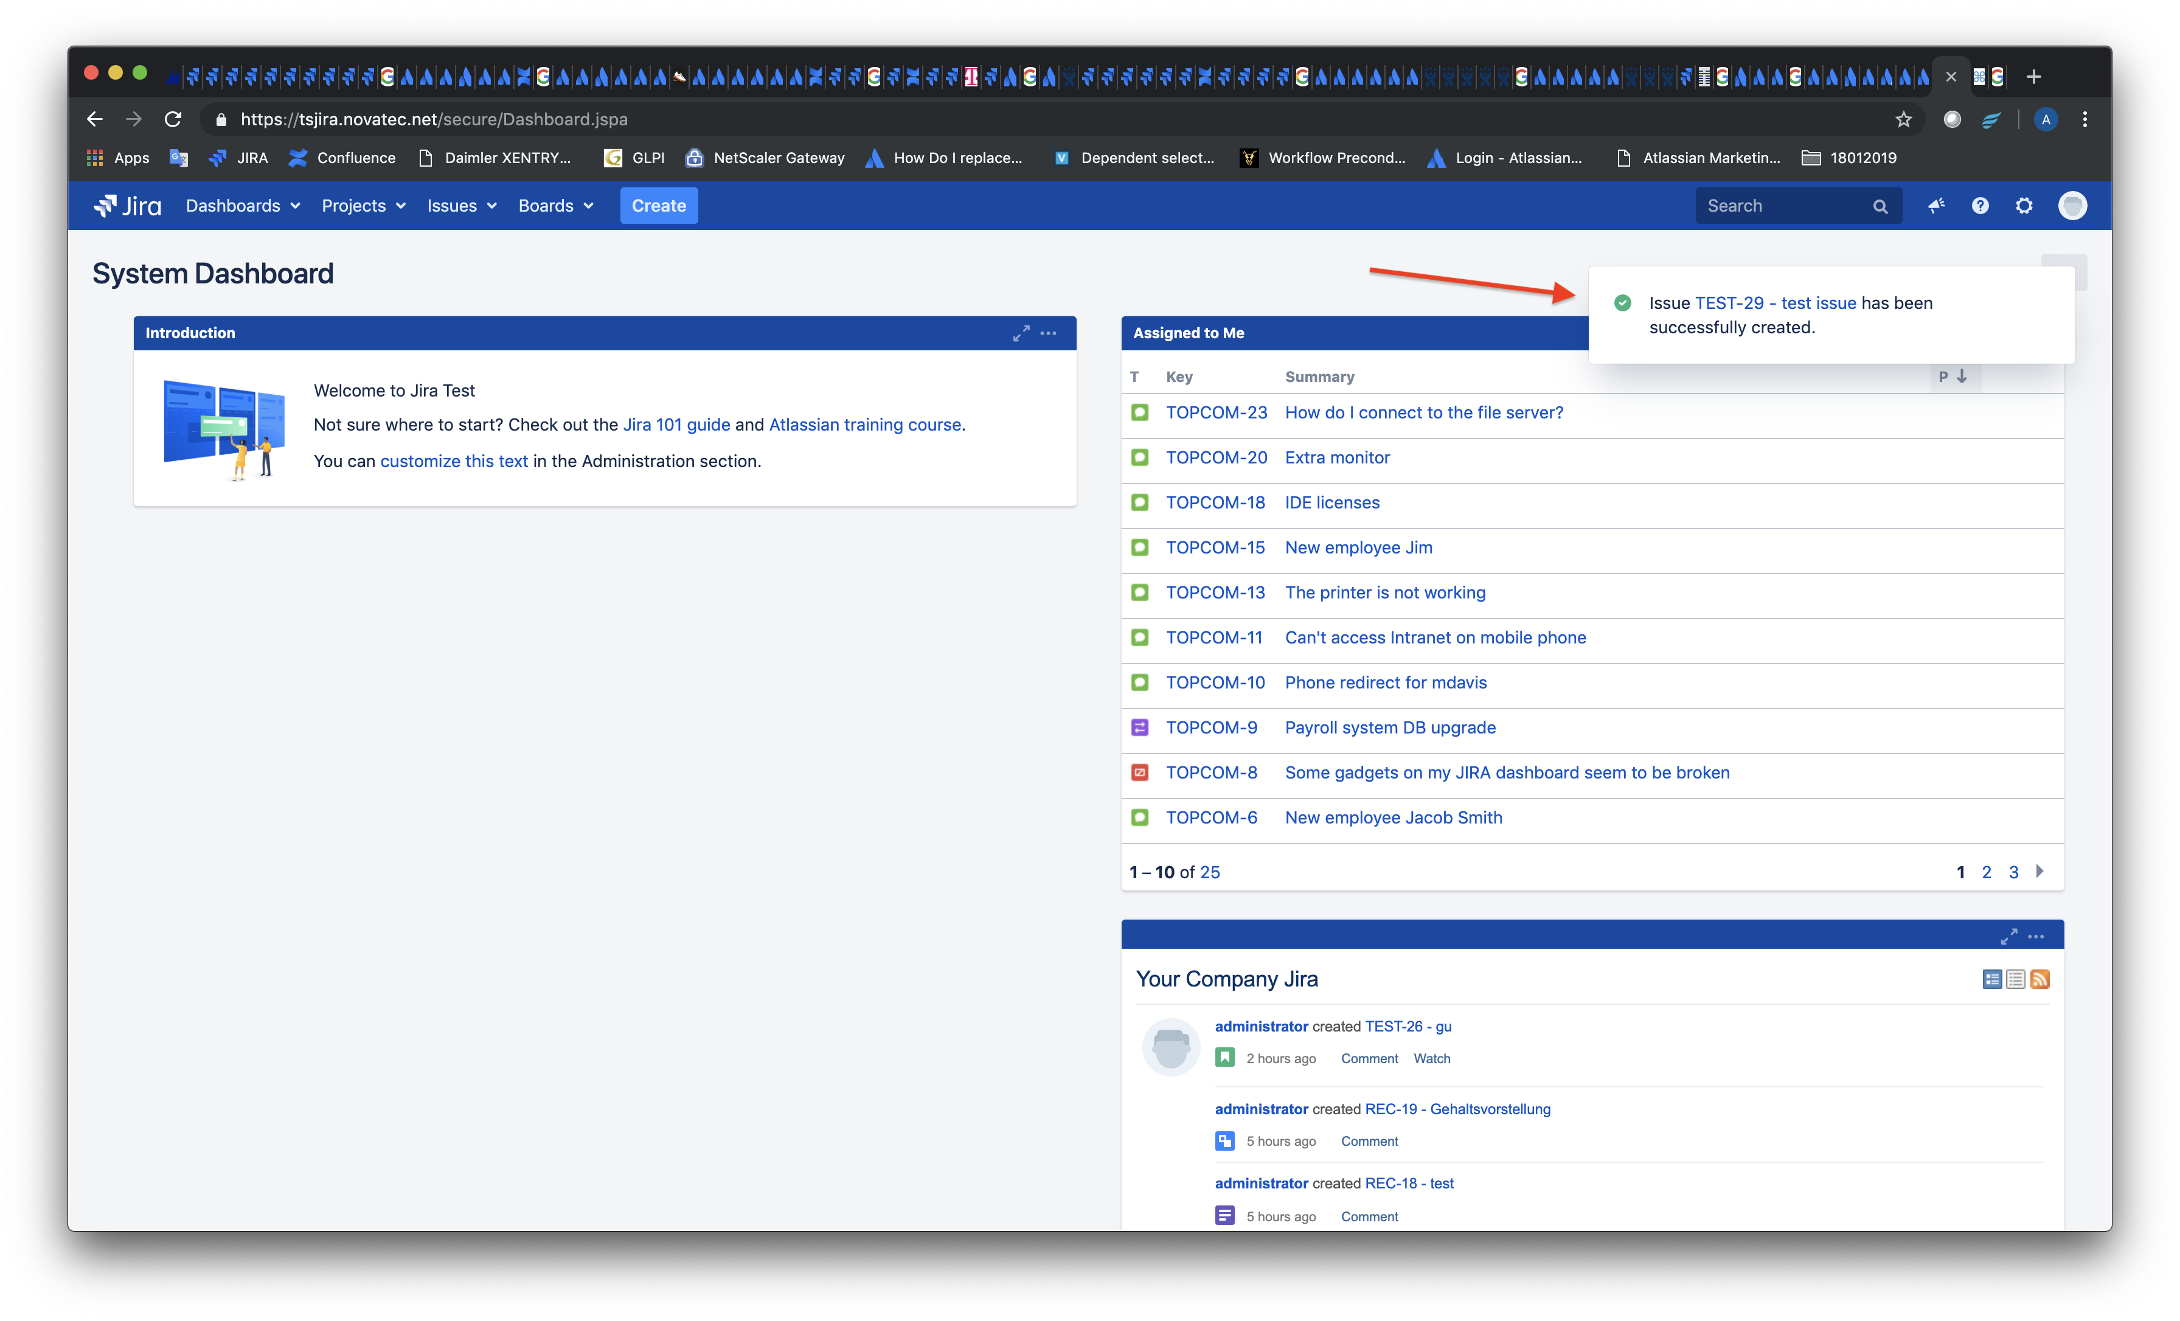Switch activity stream to full view icon

pos(1991,979)
